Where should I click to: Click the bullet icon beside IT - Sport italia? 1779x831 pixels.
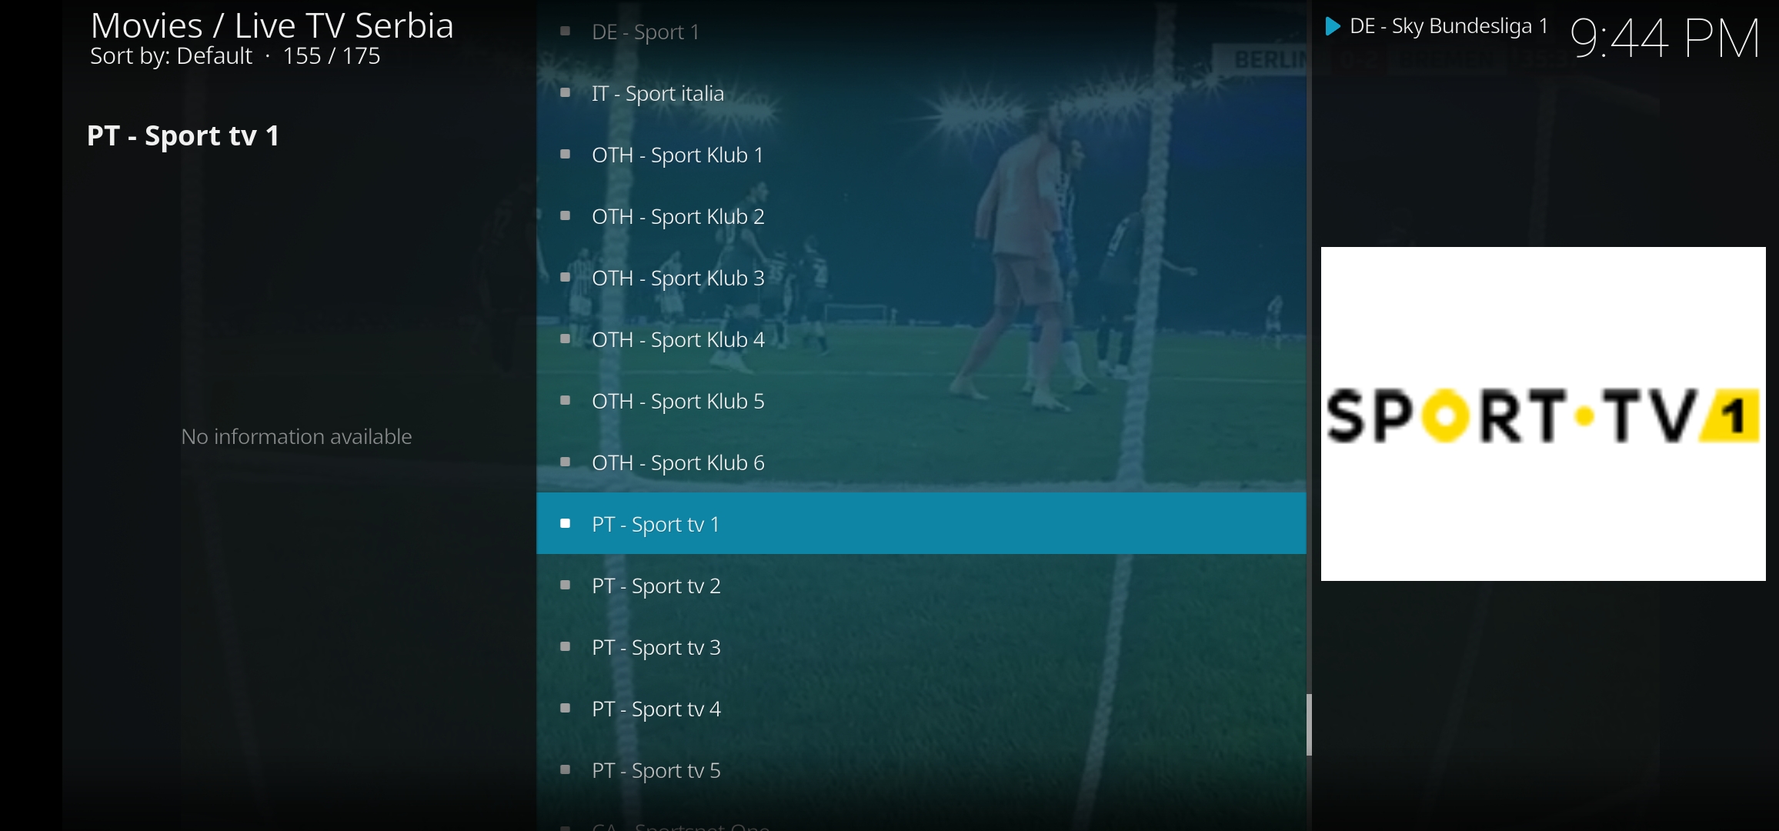coord(566,92)
